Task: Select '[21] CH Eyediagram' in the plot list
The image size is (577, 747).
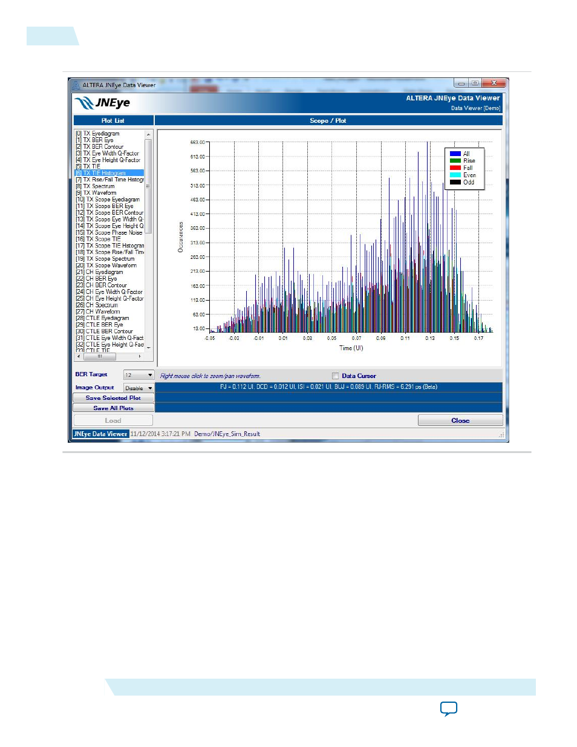Action: tap(99, 272)
